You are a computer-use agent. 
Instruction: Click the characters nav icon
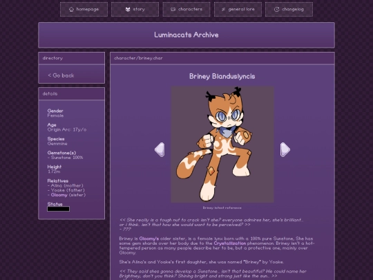click(x=173, y=9)
